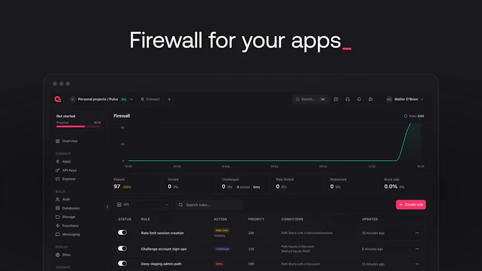482x271 pixels.
Task: Click the PRIORITY column header
Action: pyautogui.click(x=256, y=219)
